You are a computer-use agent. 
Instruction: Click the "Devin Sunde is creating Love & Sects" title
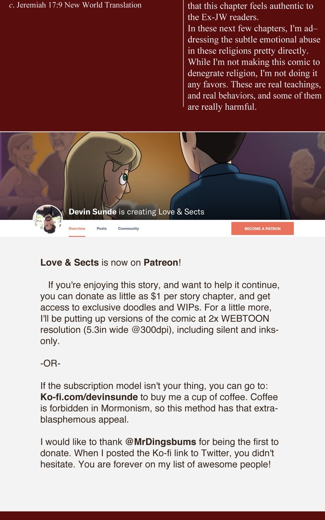click(136, 212)
